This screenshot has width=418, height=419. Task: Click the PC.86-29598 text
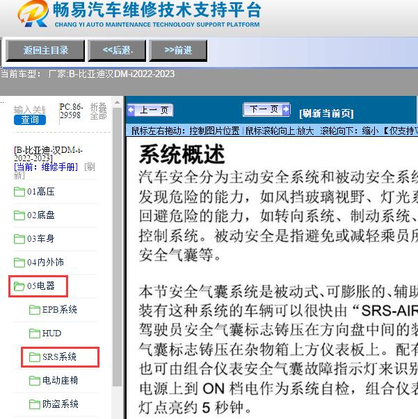(71, 111)
